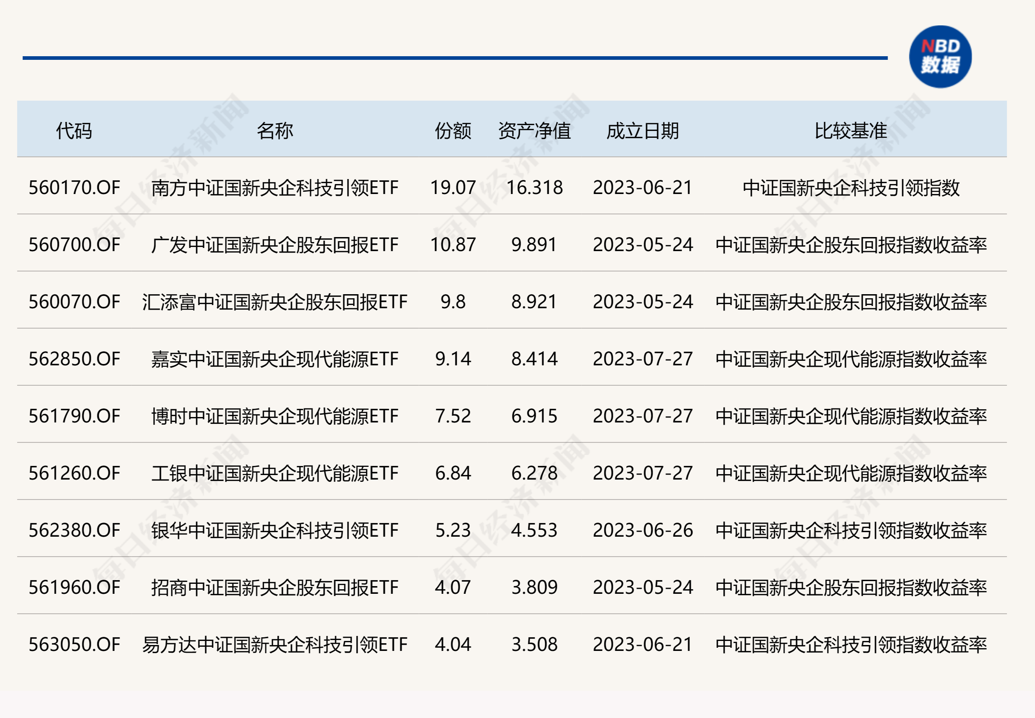This screenshot has height=718, width=1035.
Task: Select name 嘉实中证国新央企现代能源ETF
Action: pyautogui.click(x=275, y=359)
